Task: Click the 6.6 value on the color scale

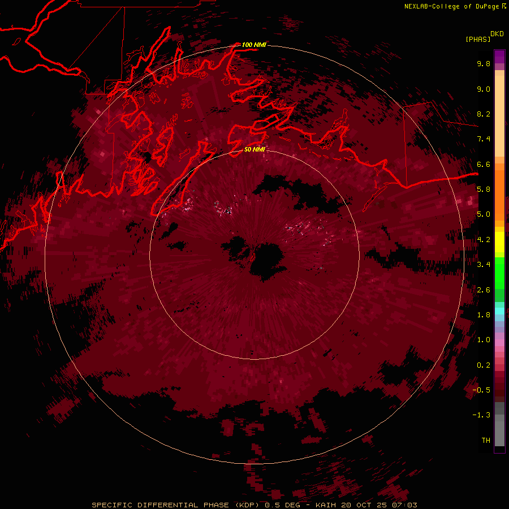Action: click(x=484, y=164)
